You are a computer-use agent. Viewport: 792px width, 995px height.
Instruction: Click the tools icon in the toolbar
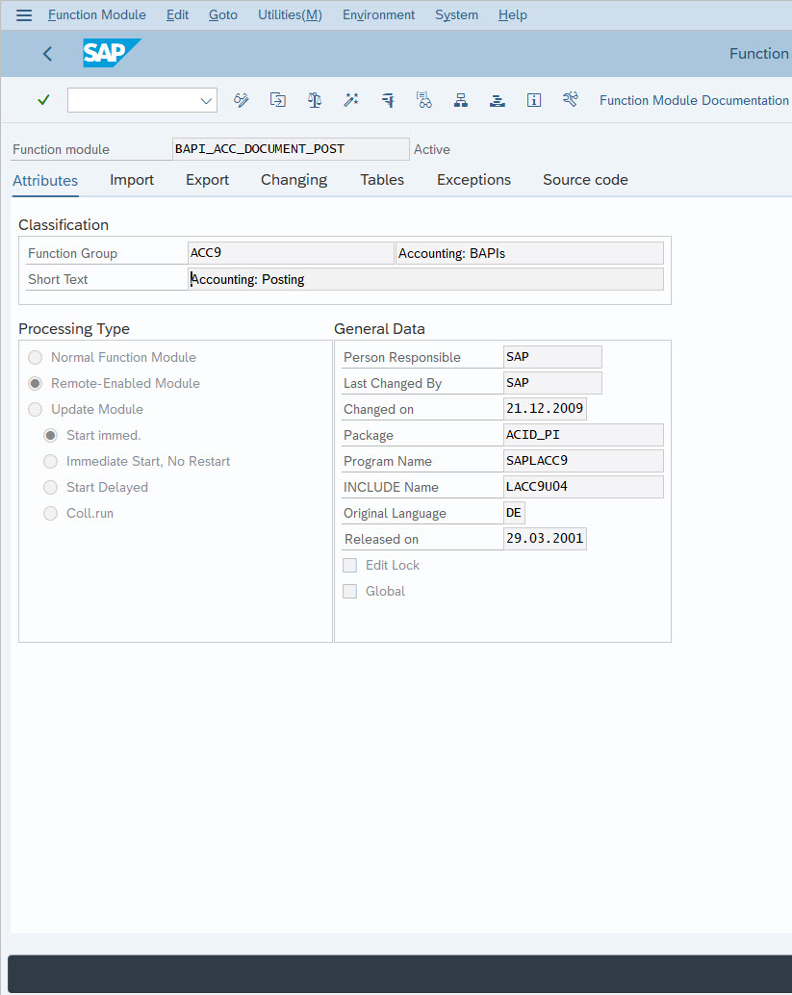(571, 100)
